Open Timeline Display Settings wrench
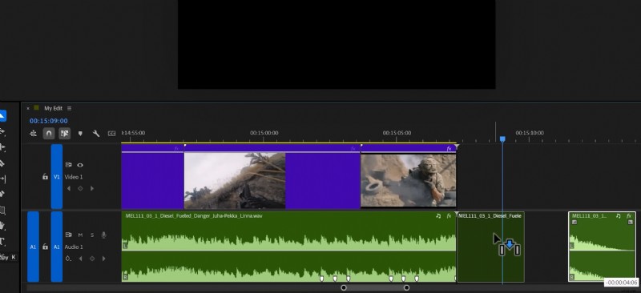 click(96, 133)
